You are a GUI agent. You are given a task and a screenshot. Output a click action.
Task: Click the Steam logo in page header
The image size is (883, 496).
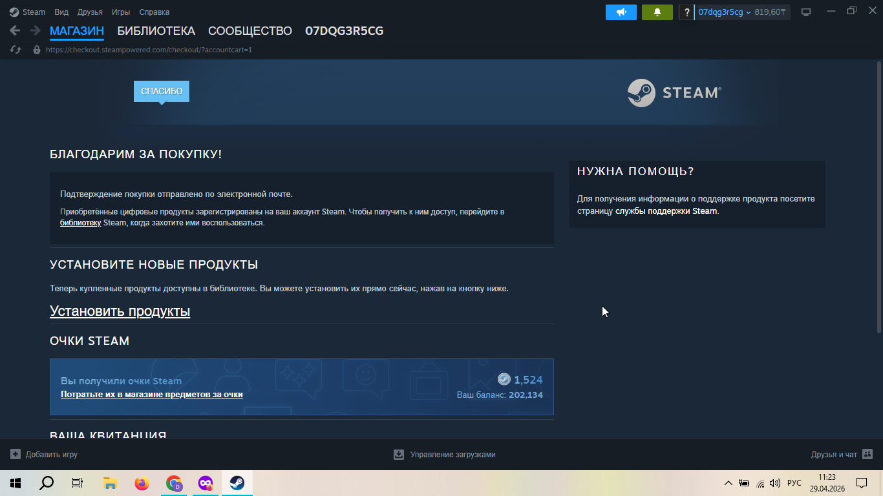674,93
